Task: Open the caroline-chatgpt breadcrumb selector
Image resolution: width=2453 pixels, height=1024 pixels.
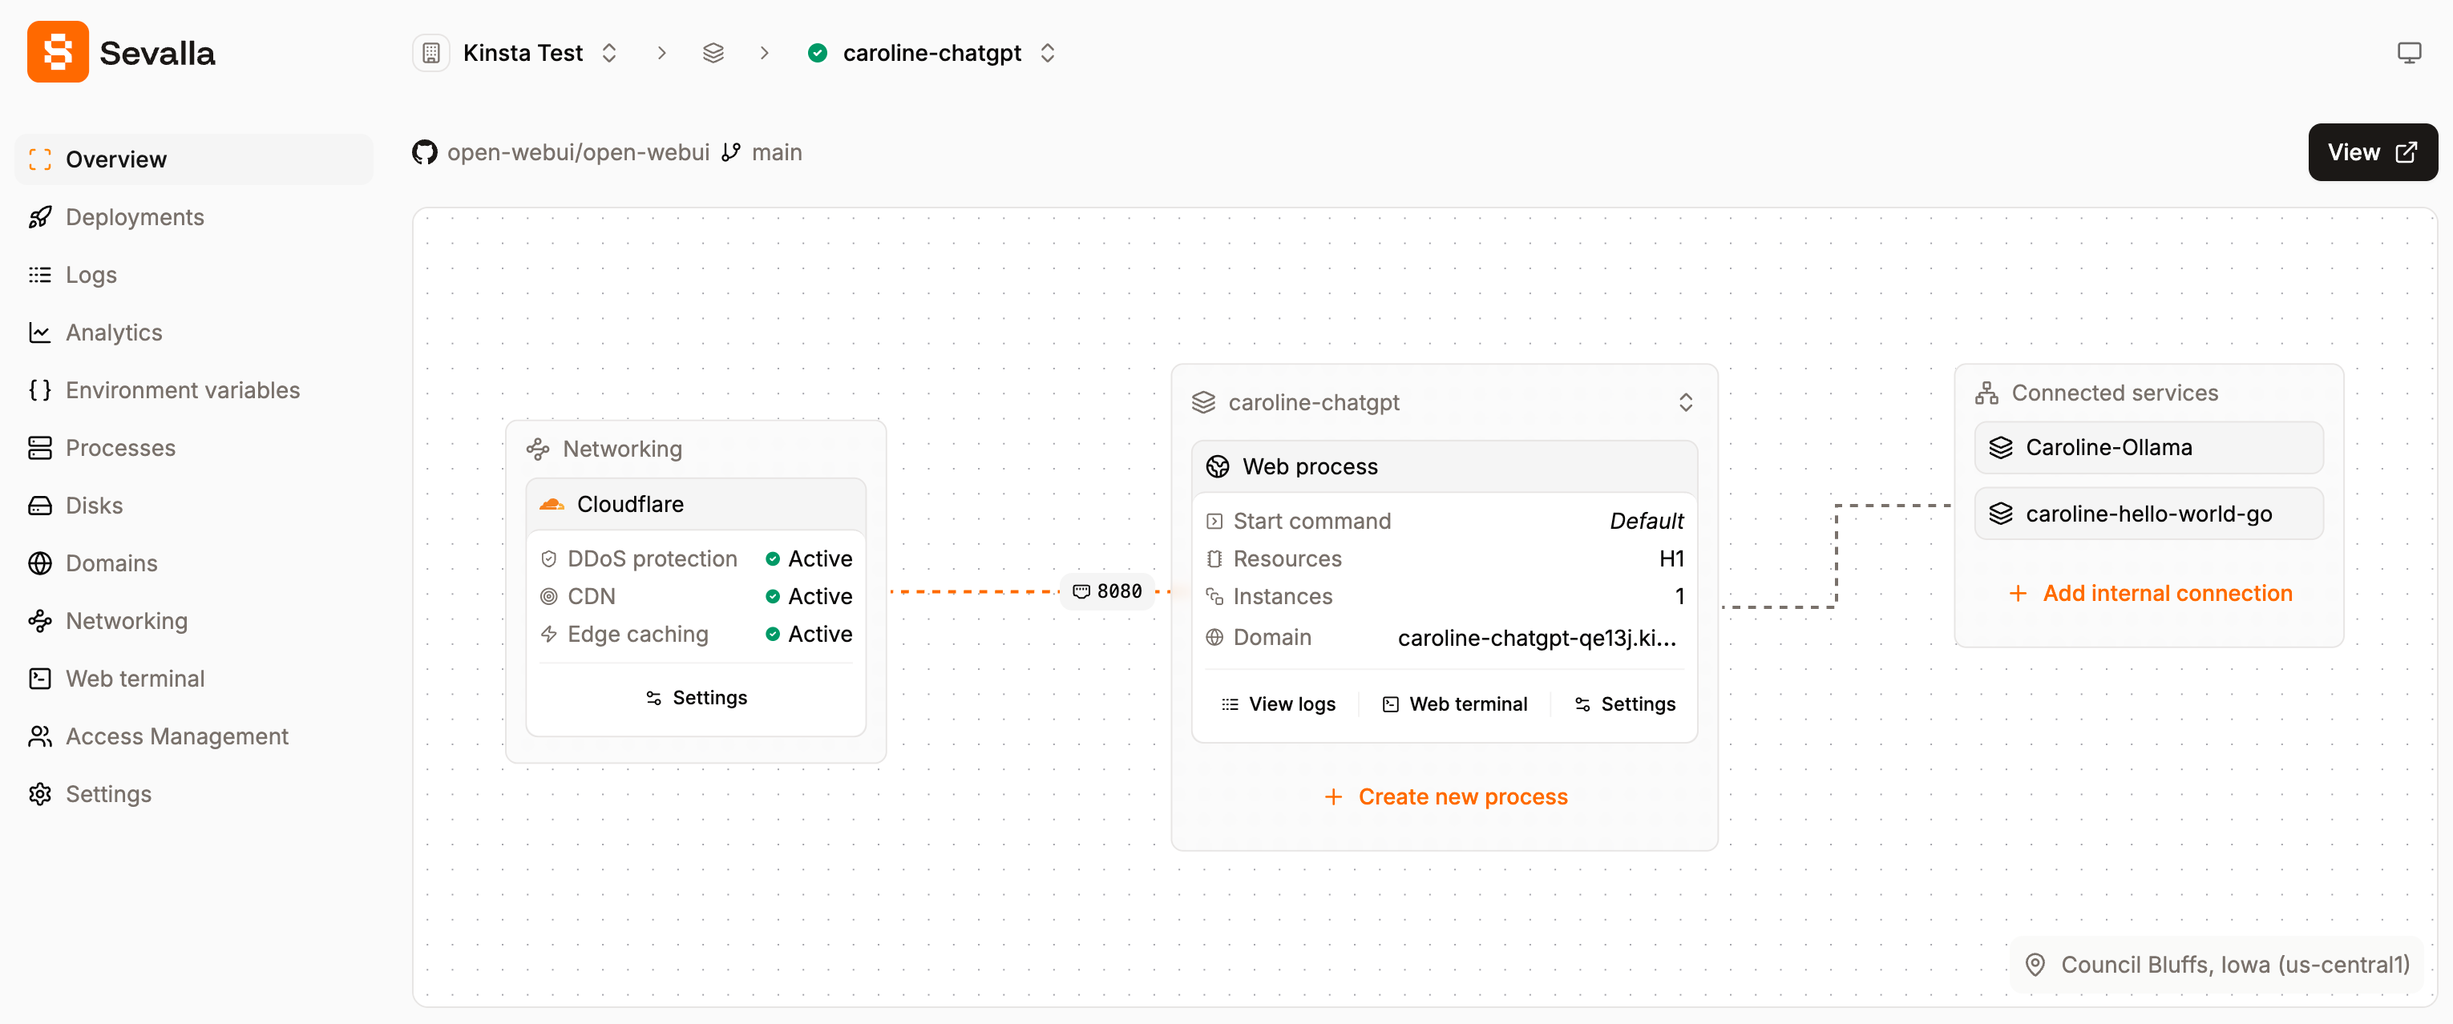Action: (x=1048, y=52)
